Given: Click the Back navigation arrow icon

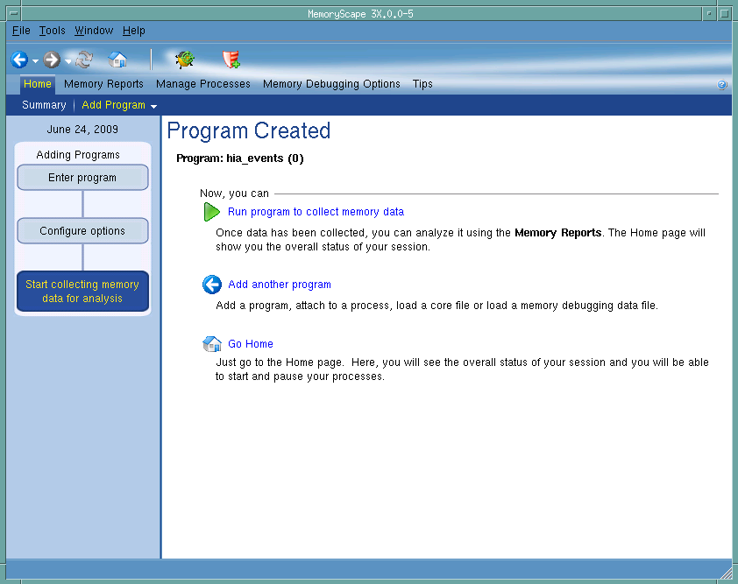Looking at the screenshot, I should (x=19, y=60).
